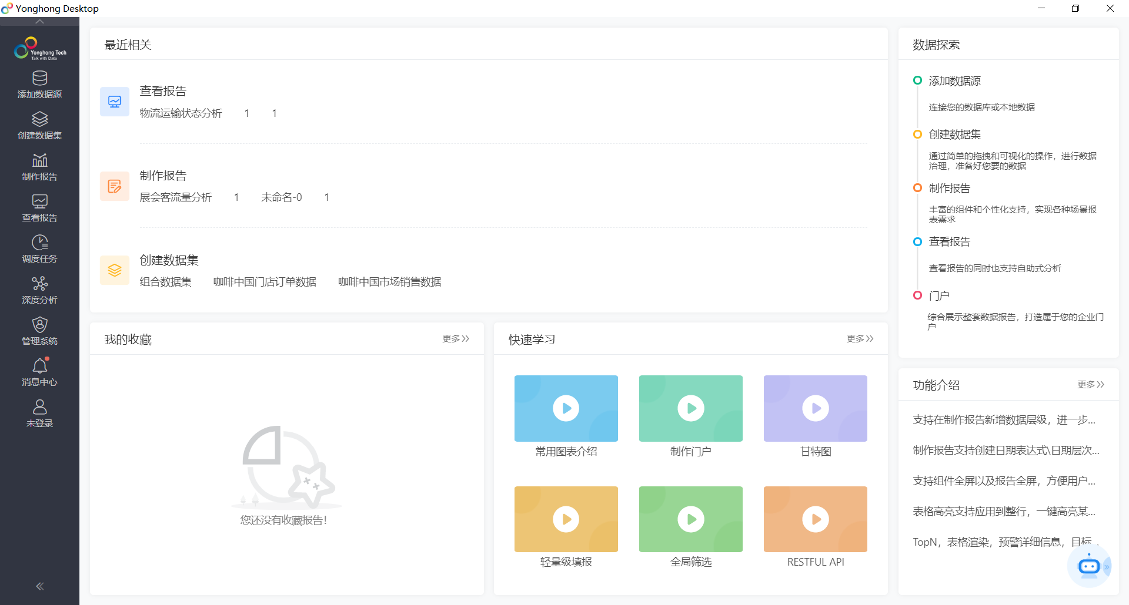Click the 未登录 user account icon
The image size is (1129, 605).
39,413
